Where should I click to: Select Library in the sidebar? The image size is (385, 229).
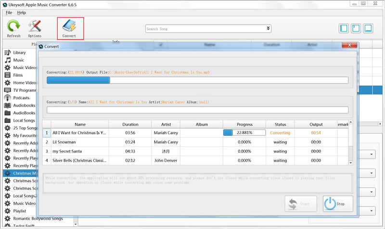(x=19, y=52)
